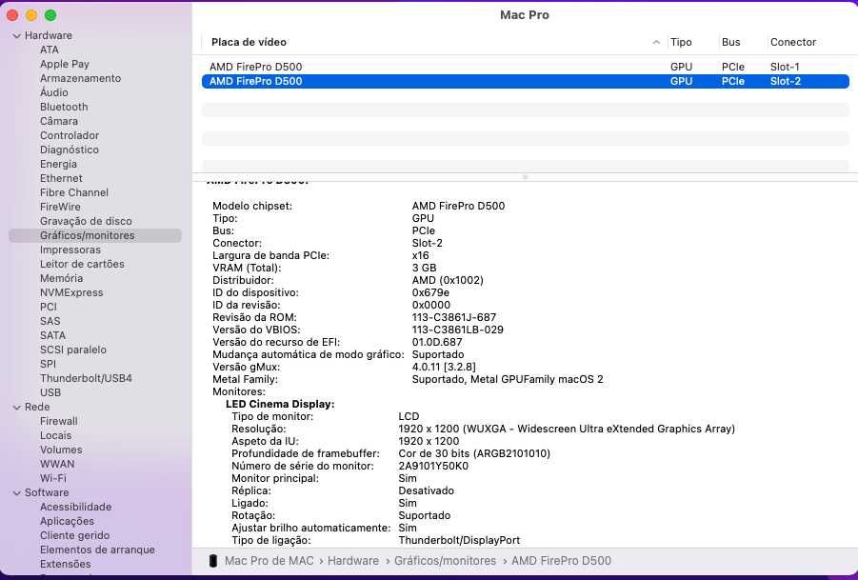Collapse the Software section chevron
This screenshot has width=858, height=580.
[17, 493]
